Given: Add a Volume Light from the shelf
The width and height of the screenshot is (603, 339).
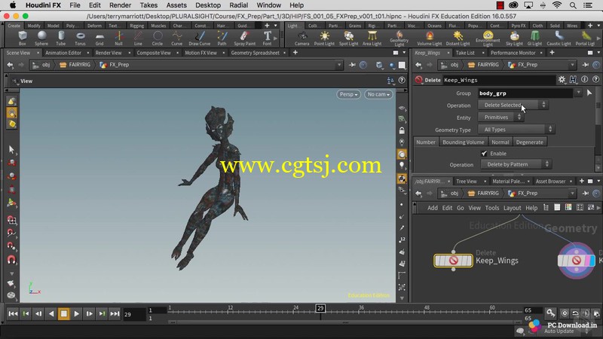Looking at the screenshot, I should pos(430,38).
